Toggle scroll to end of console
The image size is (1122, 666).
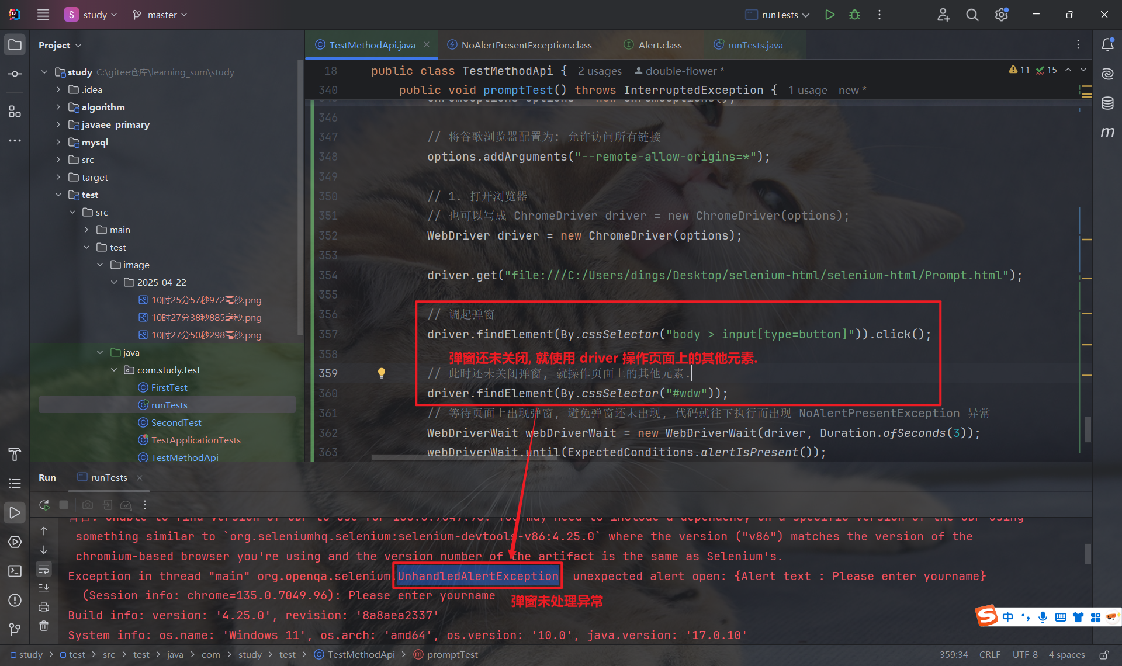click(x=44, y=588)
